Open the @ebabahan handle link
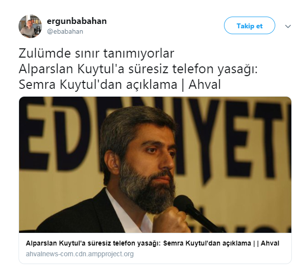306x267 pixels. 65,31
